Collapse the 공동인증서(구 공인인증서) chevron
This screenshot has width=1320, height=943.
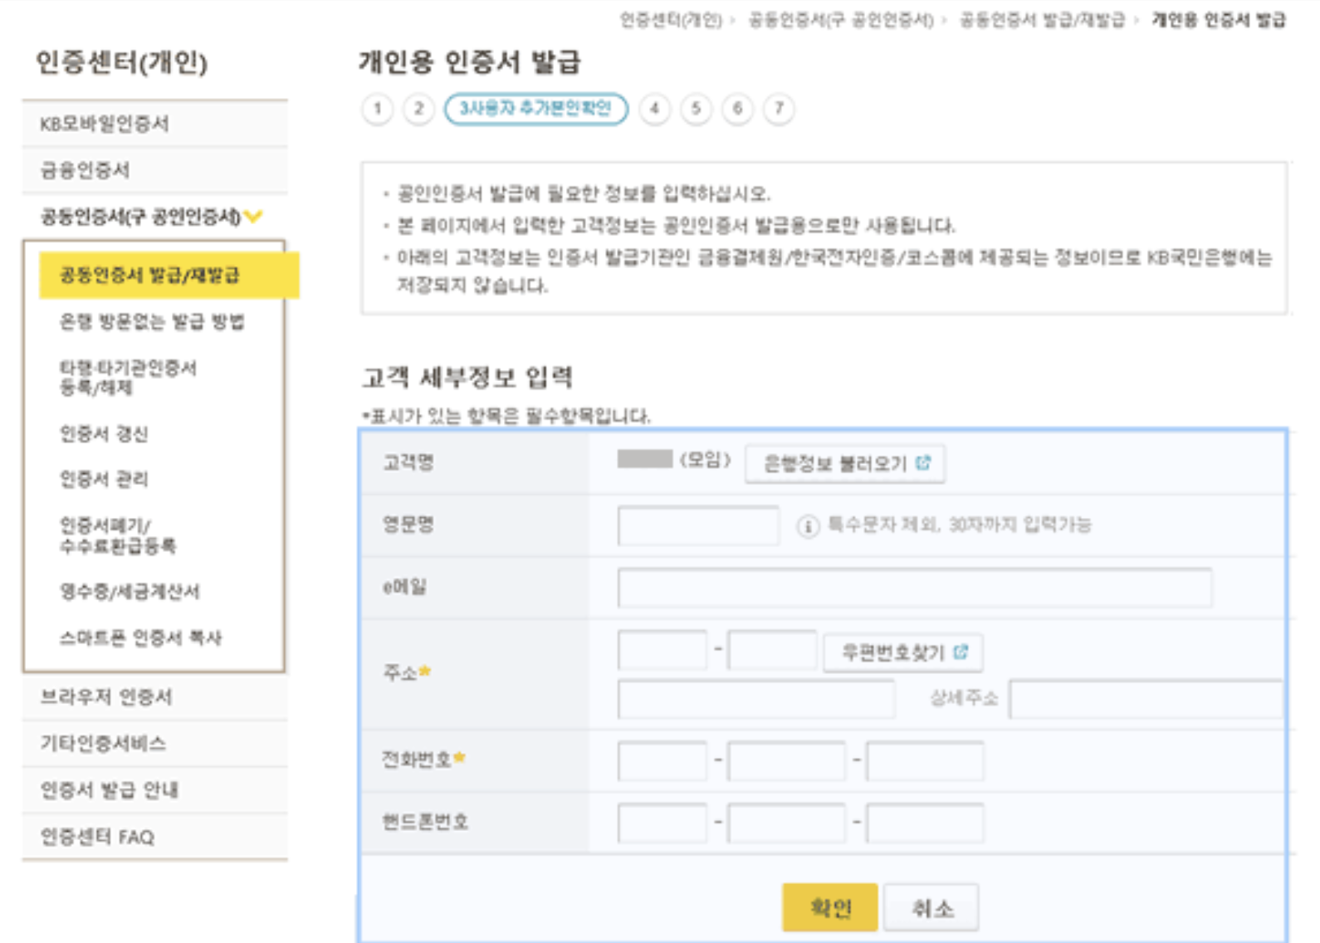coord(254,217)
